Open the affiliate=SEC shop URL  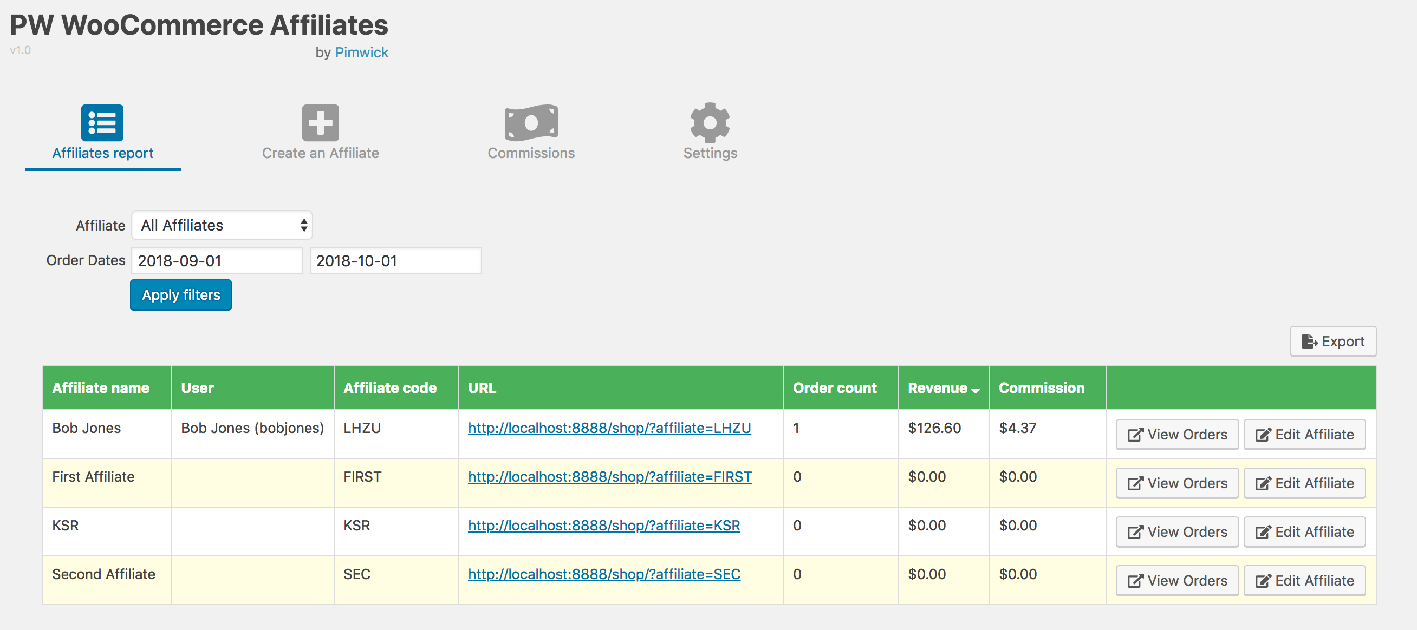[603, 574]
